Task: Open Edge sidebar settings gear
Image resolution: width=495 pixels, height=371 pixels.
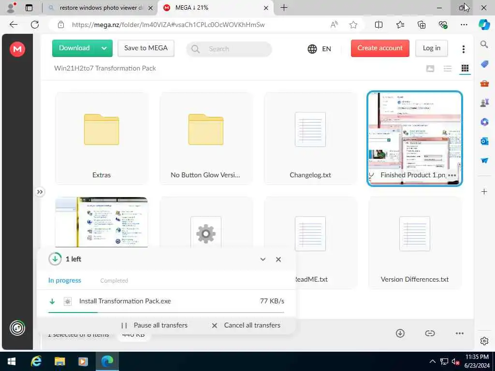Action: click(x=484, y=341)
